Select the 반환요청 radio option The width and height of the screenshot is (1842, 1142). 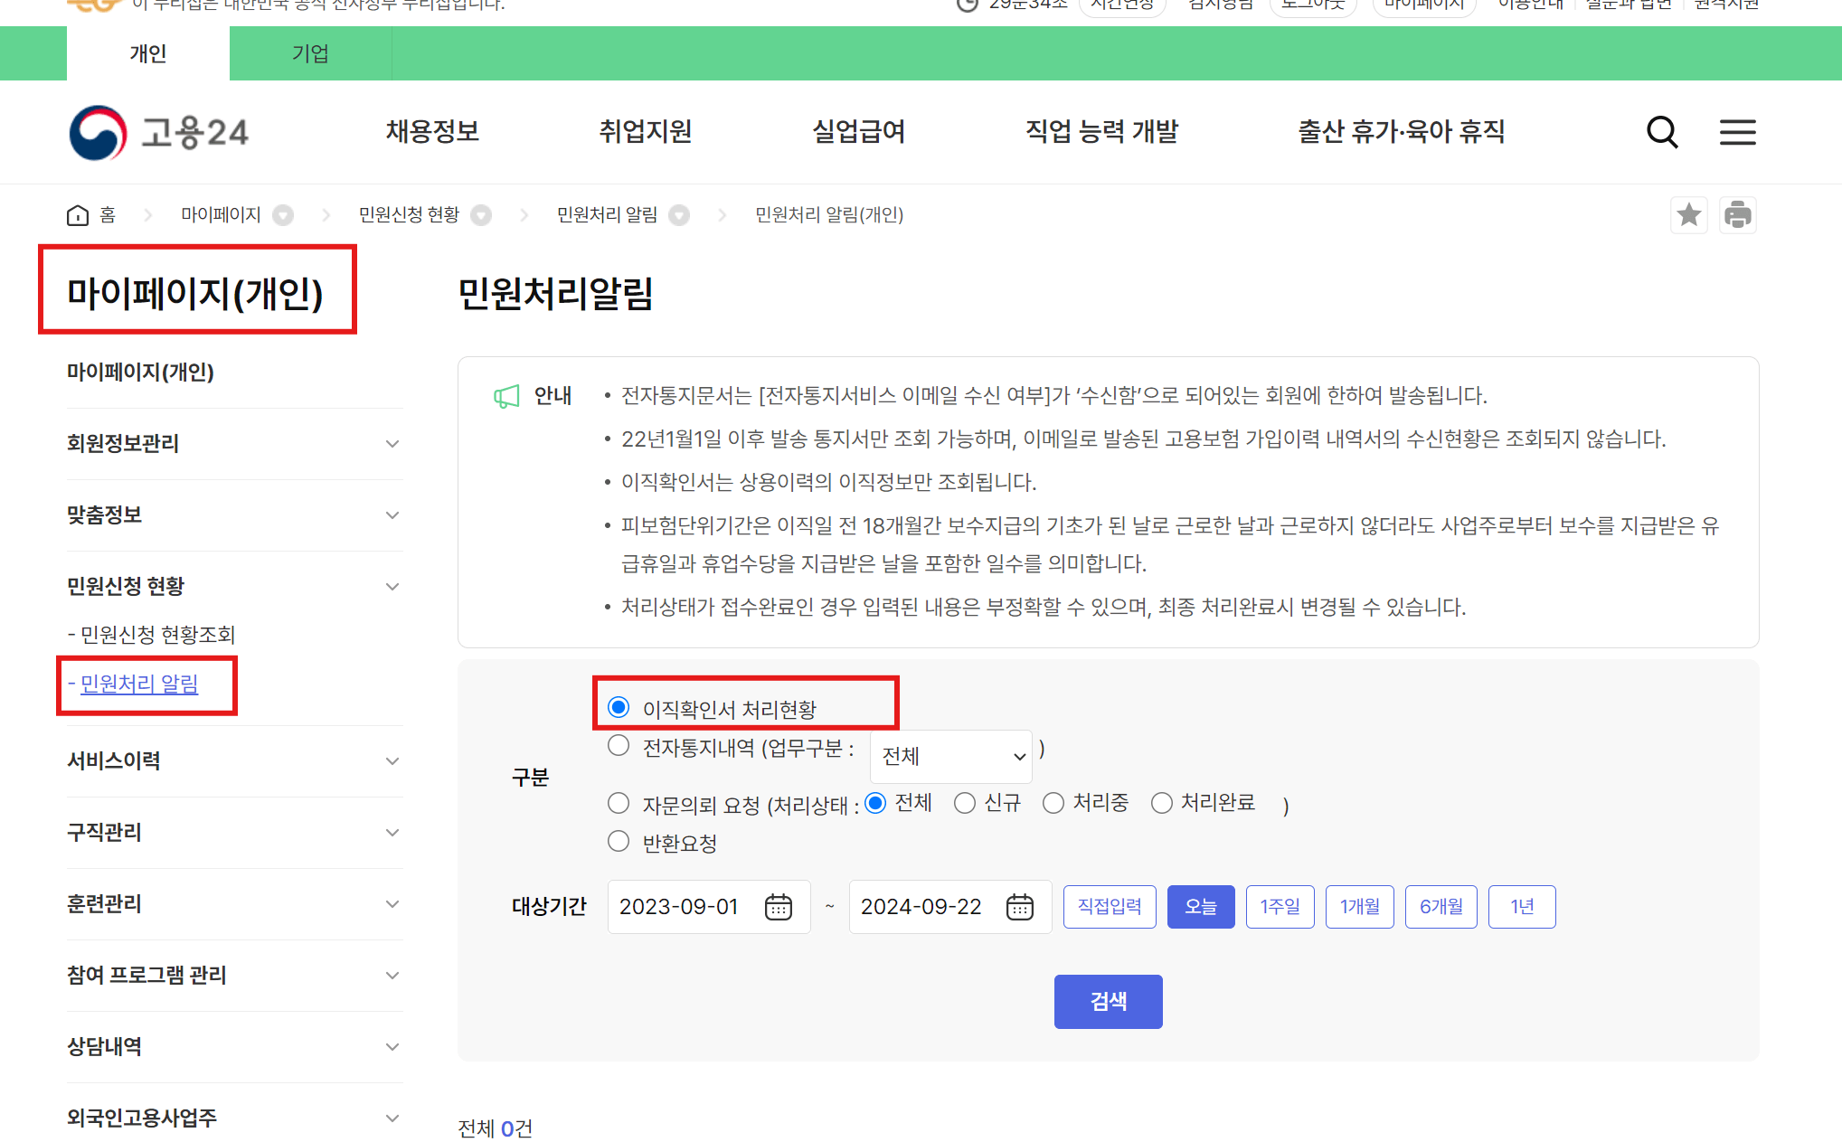point(619,841)
